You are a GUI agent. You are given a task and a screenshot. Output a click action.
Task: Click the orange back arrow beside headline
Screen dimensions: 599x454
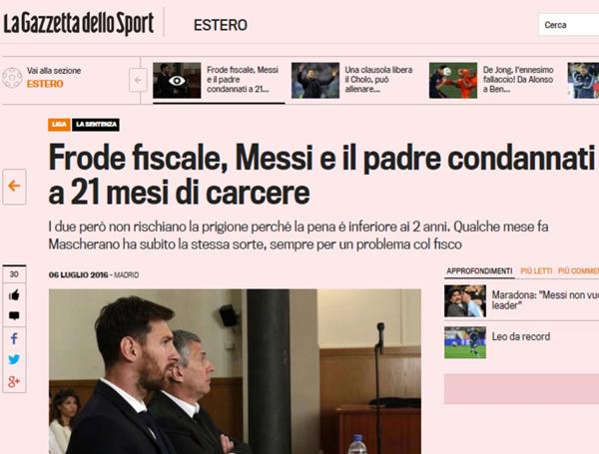point(15,187)
